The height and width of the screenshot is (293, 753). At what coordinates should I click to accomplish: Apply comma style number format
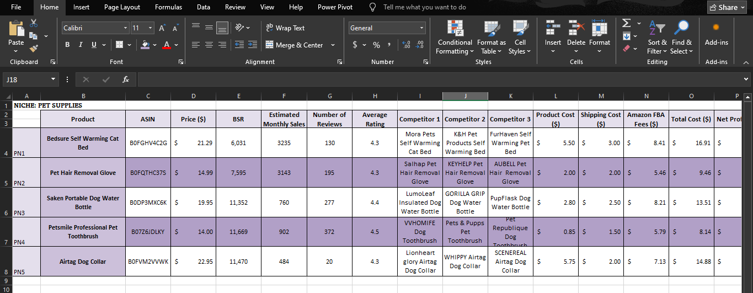point(389,45)
